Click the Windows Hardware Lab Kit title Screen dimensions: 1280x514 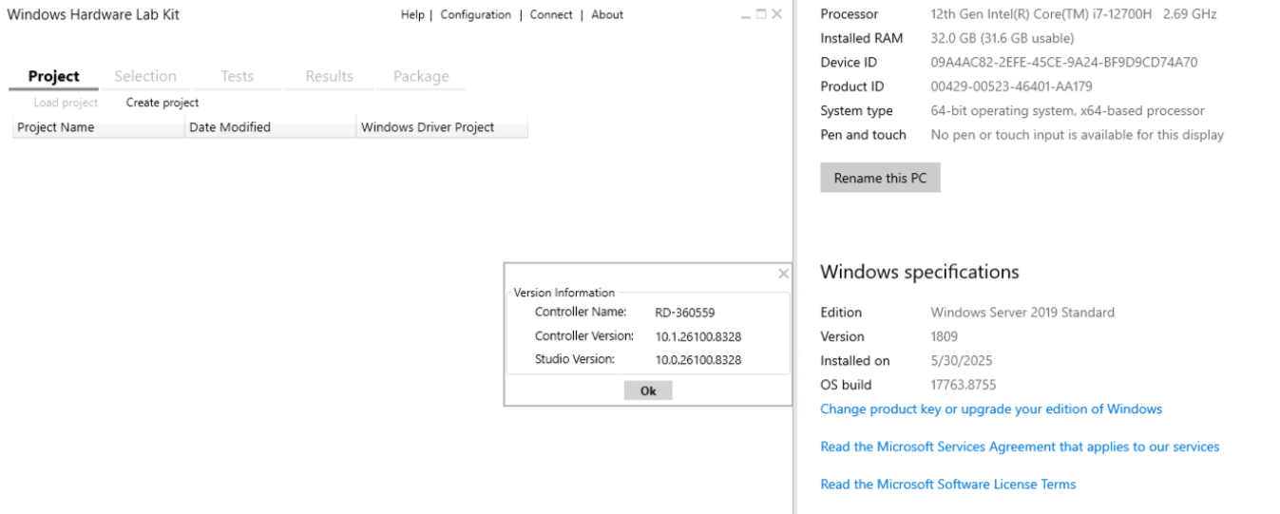(x=93, y=14)
